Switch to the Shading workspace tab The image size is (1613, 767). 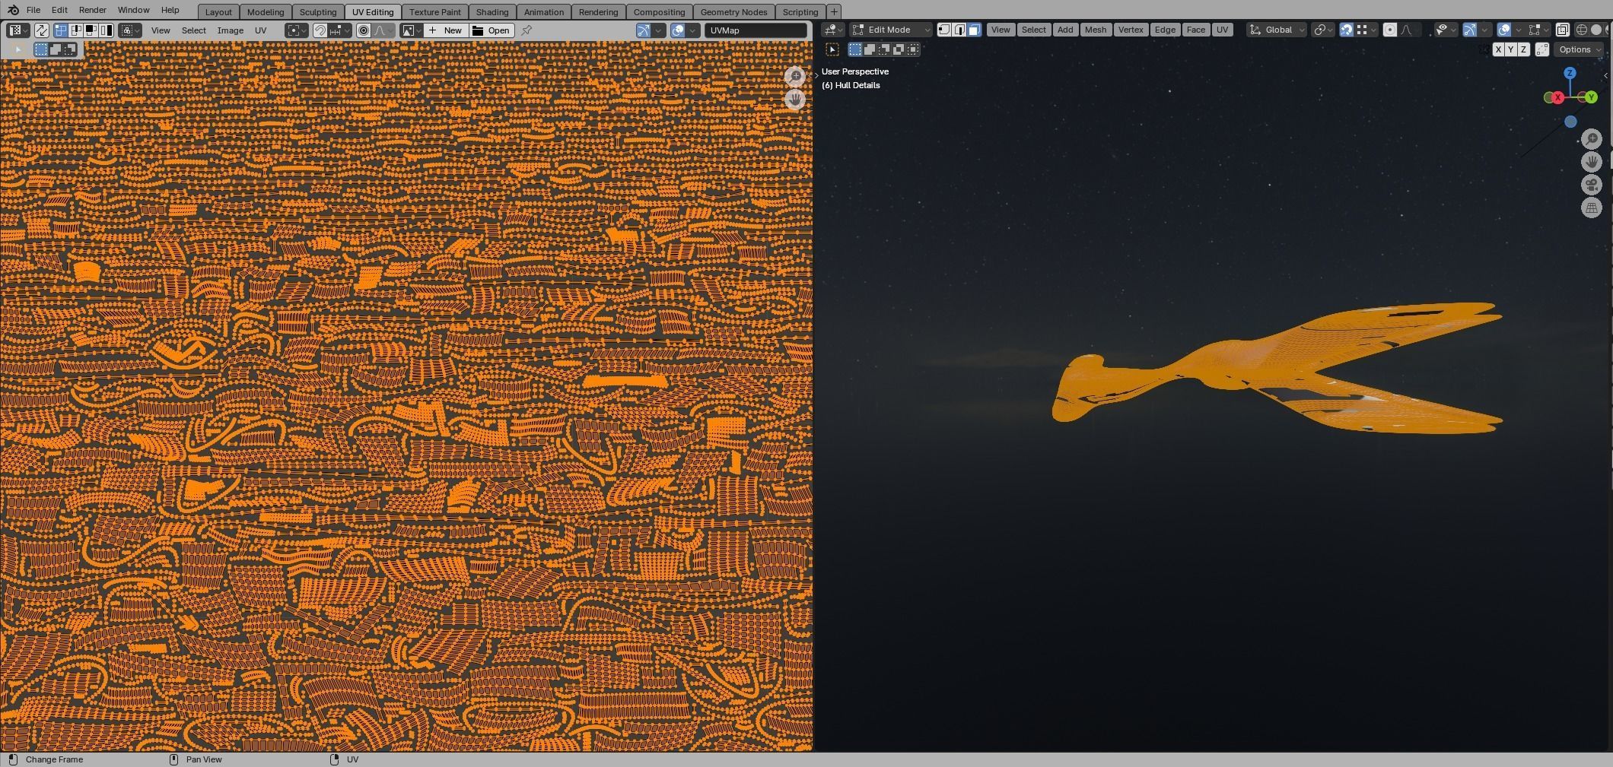pyautogui.click(x=492, y=11)
